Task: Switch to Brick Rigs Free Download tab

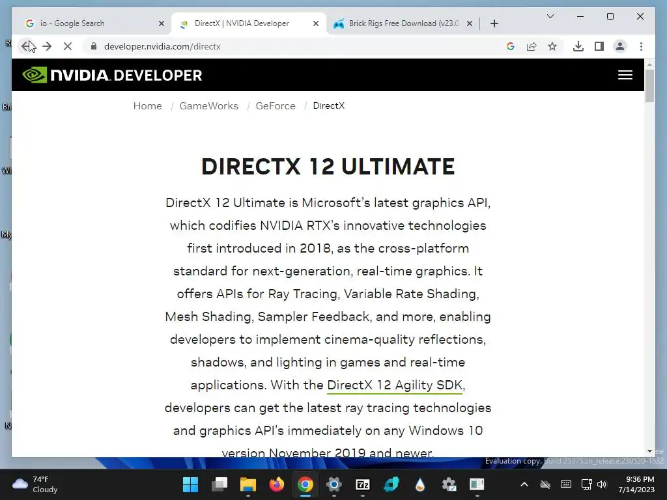Action: pos(403,23)
